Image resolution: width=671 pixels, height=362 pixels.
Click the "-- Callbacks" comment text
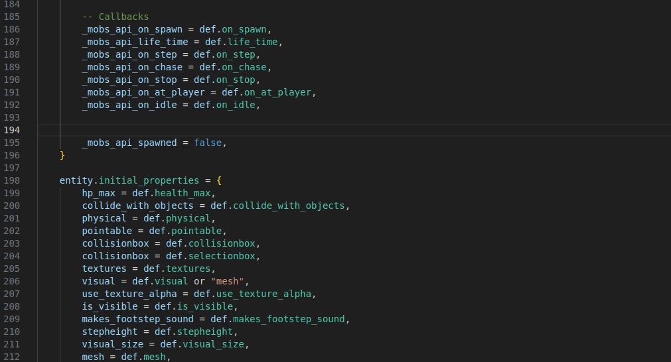(x=115, y=17)
